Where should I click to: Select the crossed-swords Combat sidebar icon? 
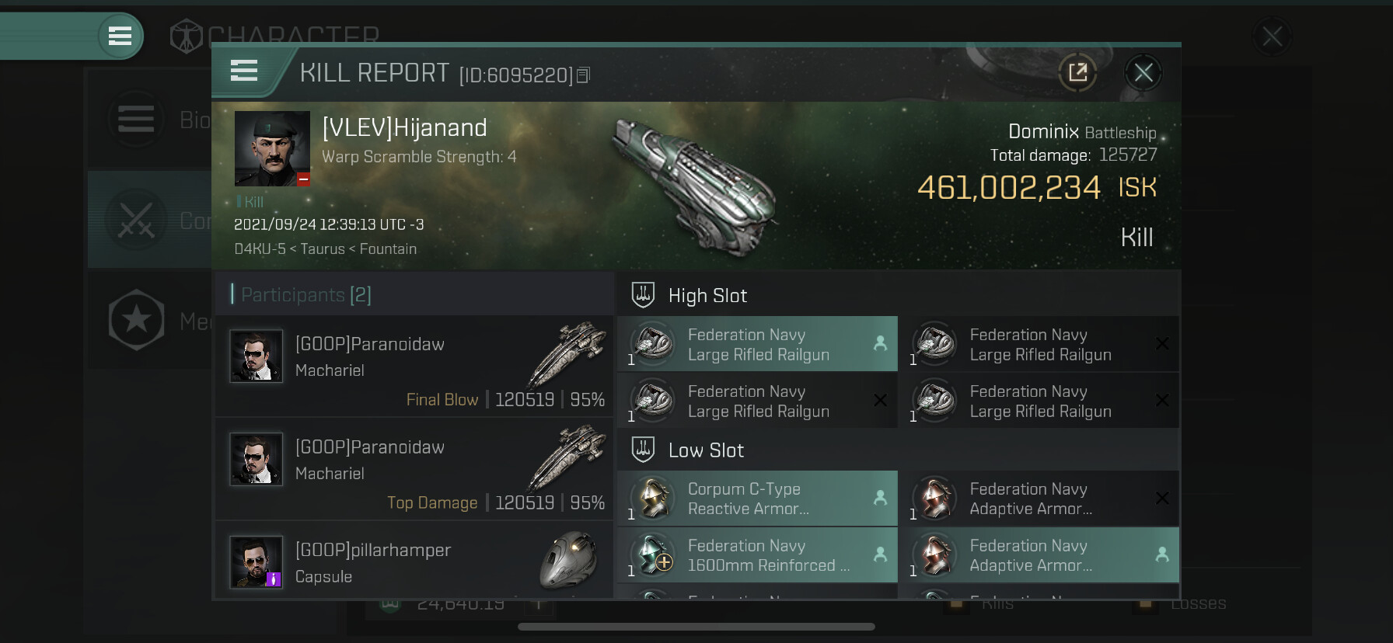click(136, 220)
